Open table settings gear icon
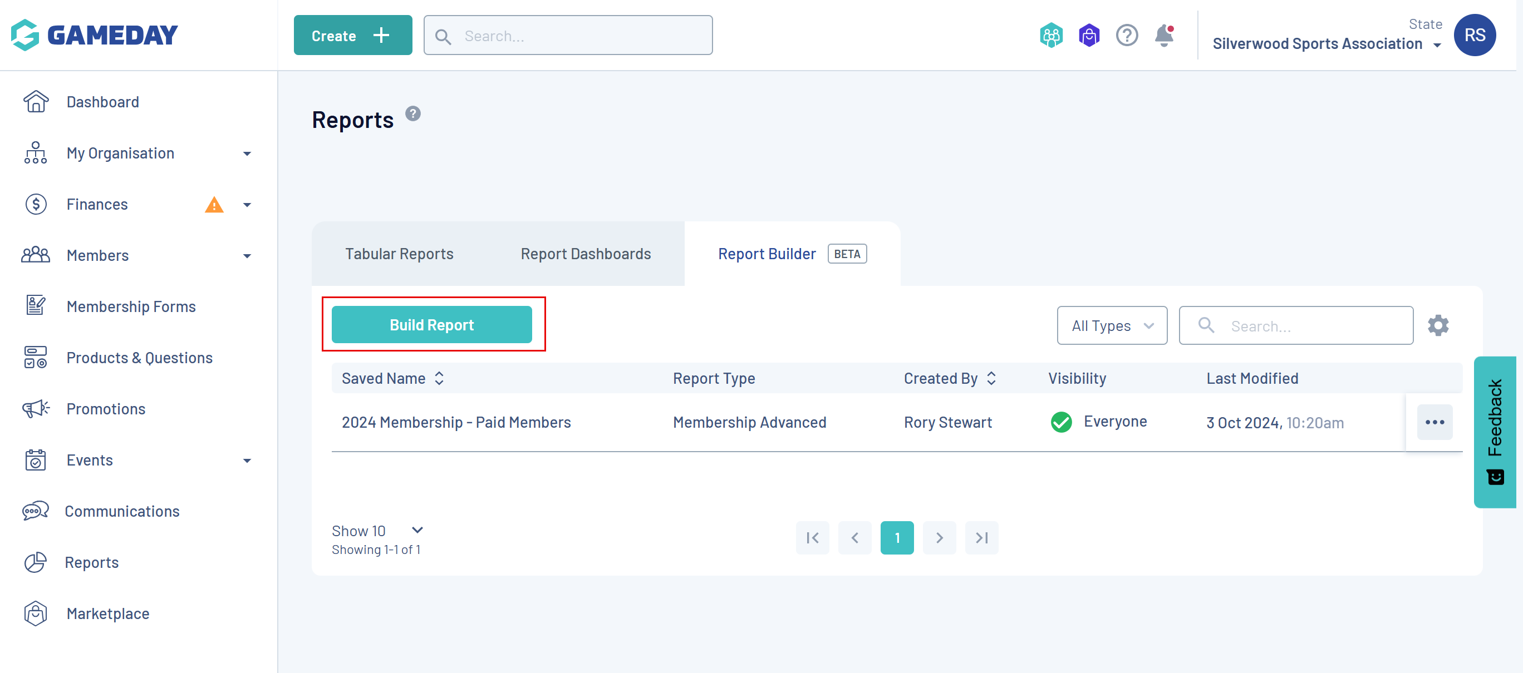The height and width of the screenshot is (673, 1523). click(x=1438, y=325)
